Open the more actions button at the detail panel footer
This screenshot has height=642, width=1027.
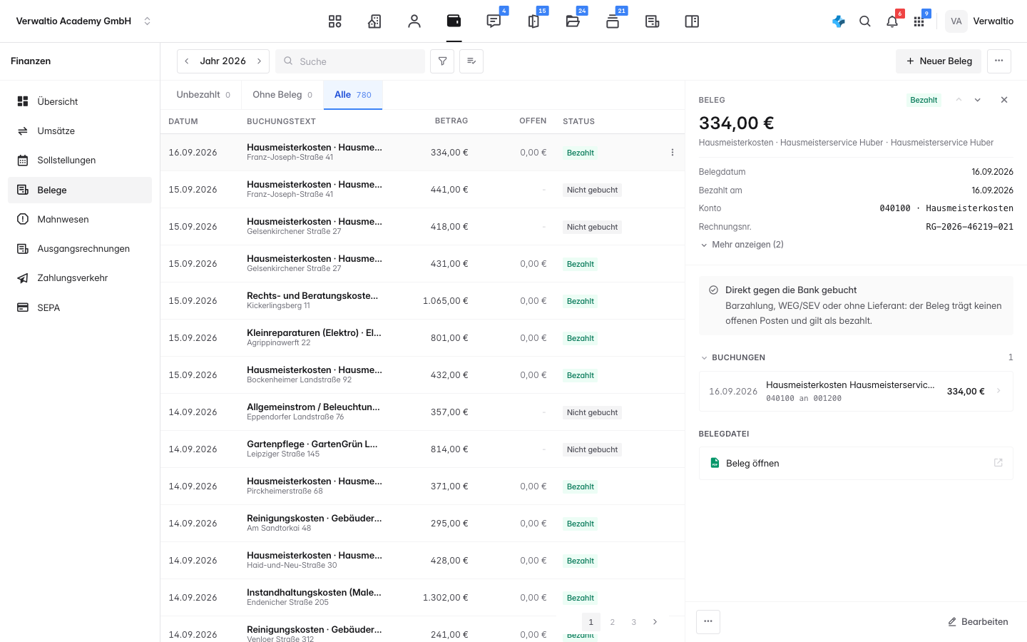[708, 622]
